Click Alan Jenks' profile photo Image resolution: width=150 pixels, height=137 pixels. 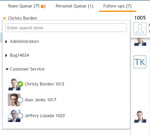[14, 100]
